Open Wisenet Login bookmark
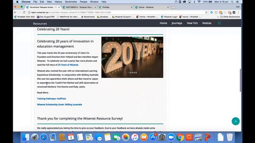 (169, 17)
